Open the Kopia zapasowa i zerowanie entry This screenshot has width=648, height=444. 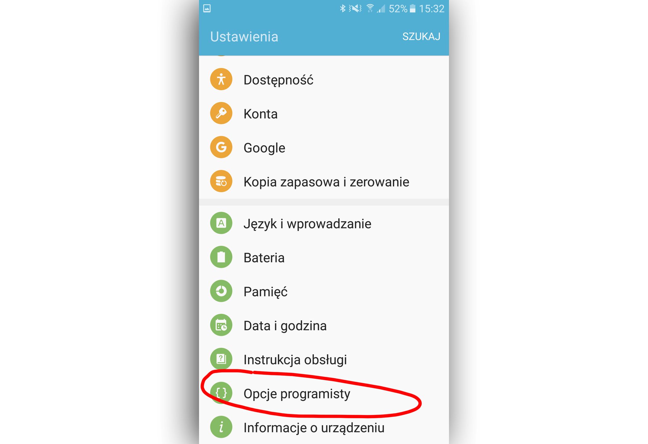coord(324,182)
